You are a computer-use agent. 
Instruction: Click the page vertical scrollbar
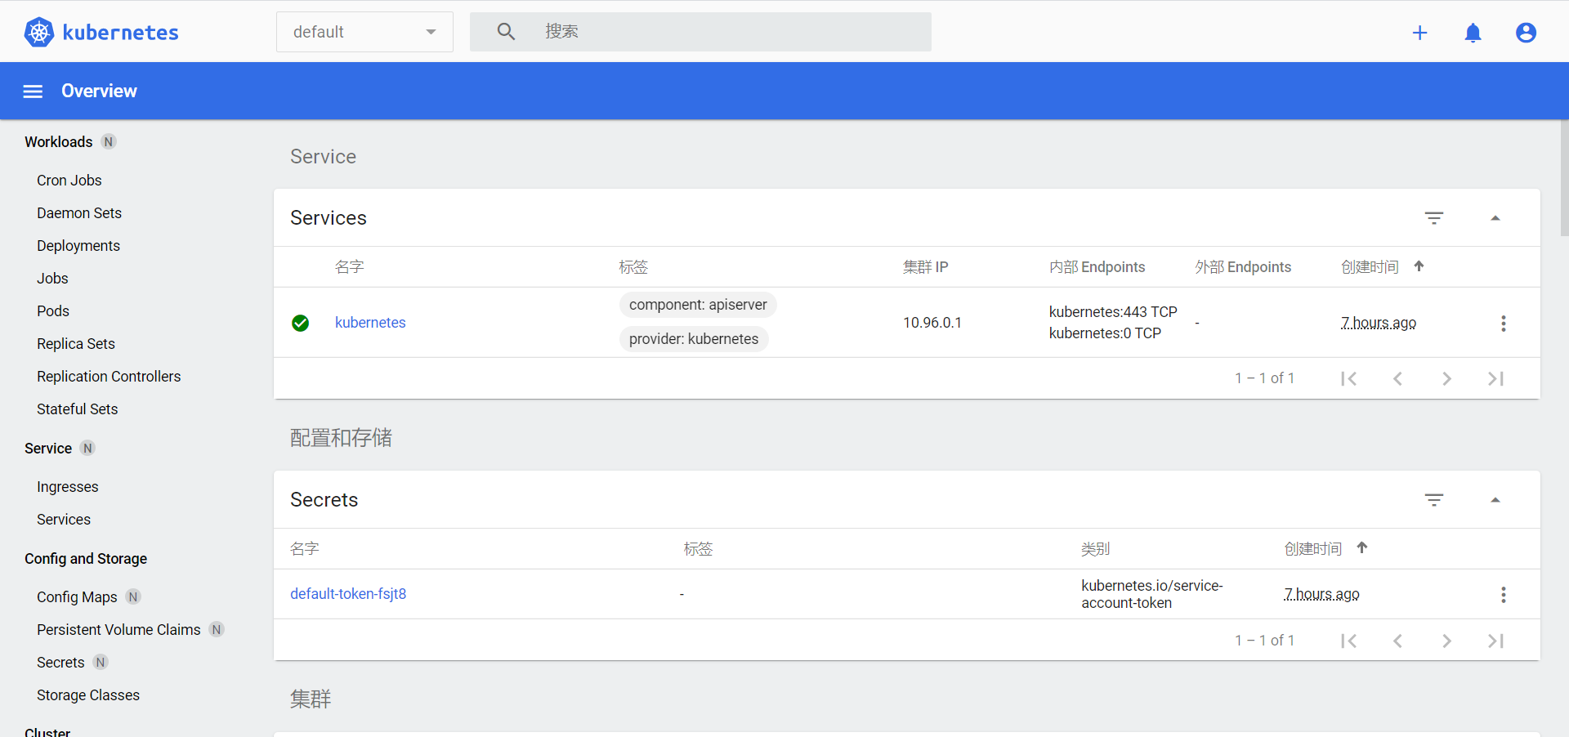click(x=1564, y=178)
